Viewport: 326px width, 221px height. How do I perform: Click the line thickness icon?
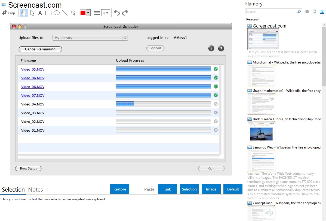tap(97, 13)
